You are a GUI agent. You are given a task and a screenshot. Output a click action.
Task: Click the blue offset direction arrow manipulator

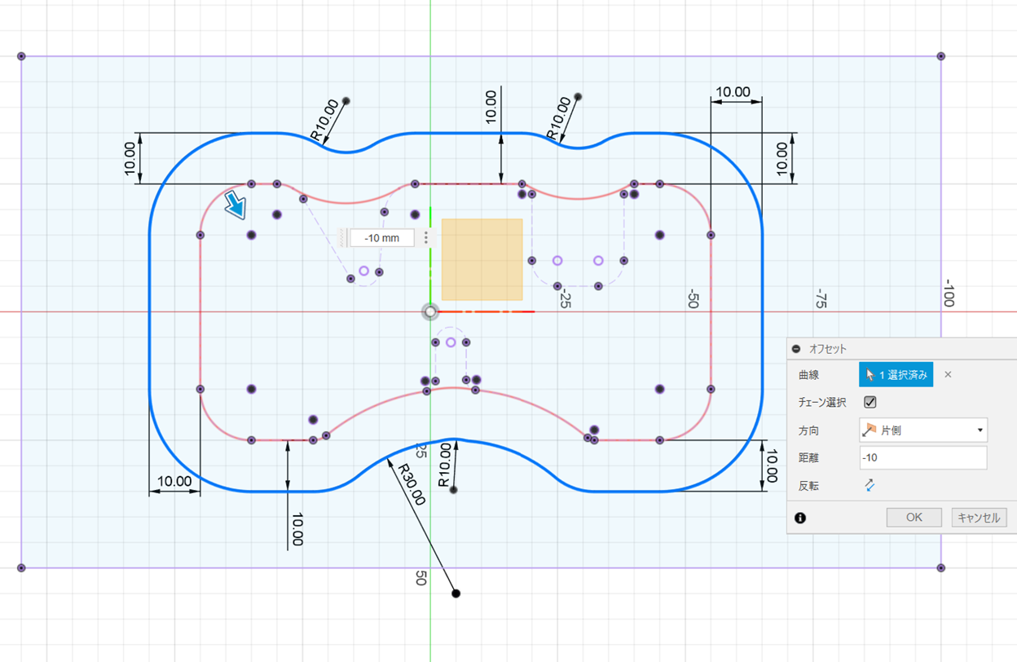click(236, 205)
